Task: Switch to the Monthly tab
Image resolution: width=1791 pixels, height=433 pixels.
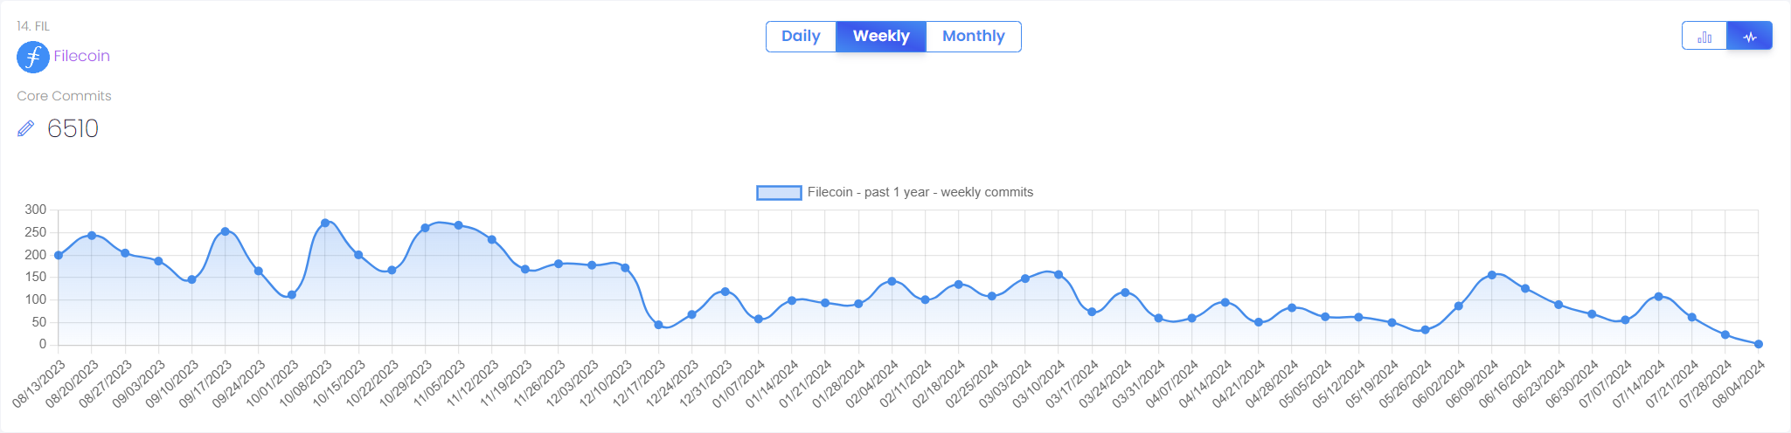Action: [973, 37]
